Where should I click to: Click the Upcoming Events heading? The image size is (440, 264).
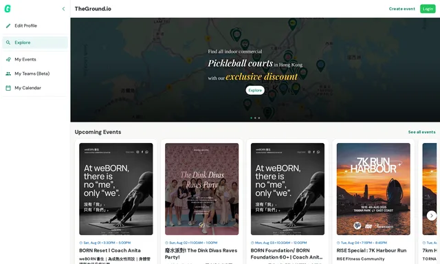click(x=98, y=132)
